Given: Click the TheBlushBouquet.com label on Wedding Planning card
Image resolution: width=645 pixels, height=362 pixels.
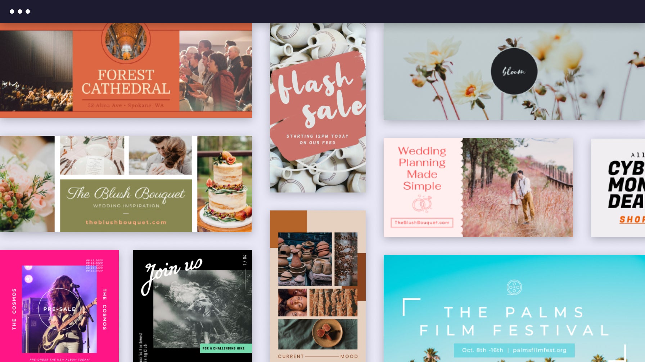Looking at the screenshot, I should [x=422, y=223].
